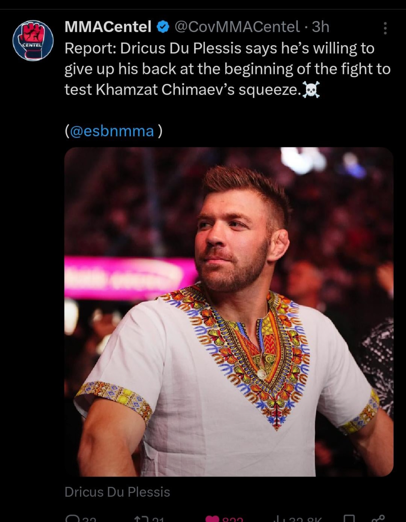
Task: Click the Dricus Du Plessis image caption
Action: [117, 492]
